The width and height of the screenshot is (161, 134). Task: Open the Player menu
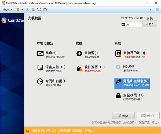point(7,10)
